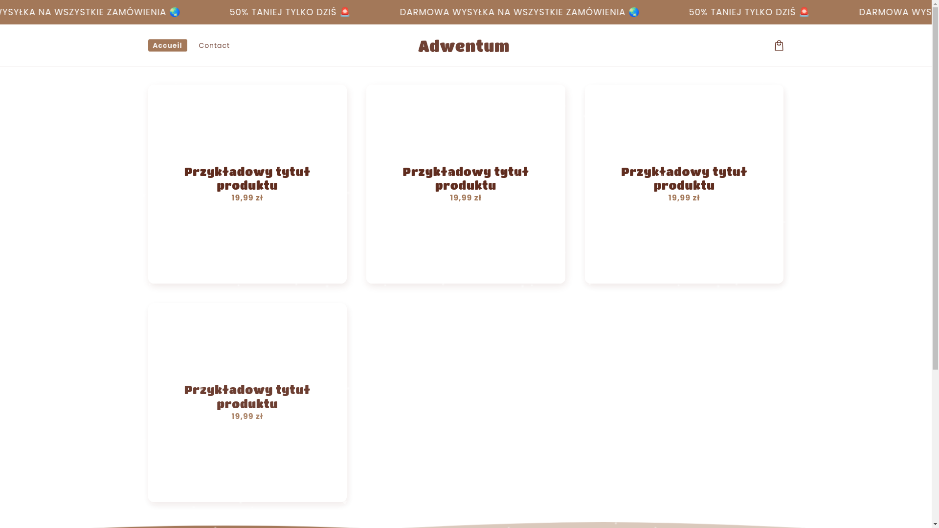Click the siren emoji after leftmost 50% TANIEJ text
Image resolution: width=939 pixels, height=528 pixels.
345,12
